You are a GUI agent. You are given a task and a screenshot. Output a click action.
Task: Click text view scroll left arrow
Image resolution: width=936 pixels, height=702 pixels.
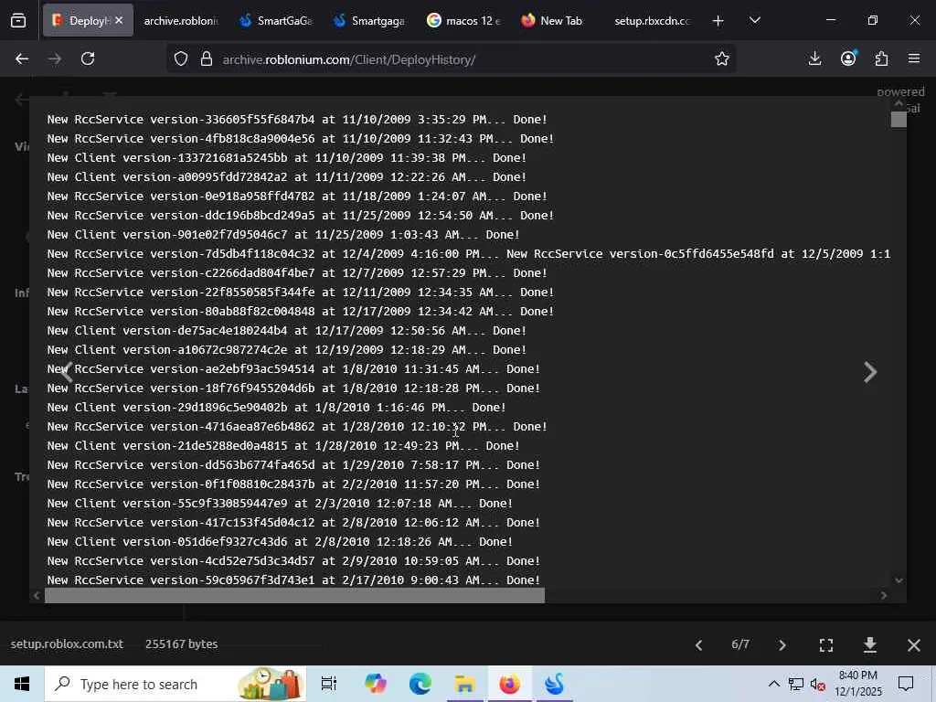click(x=37, y=595)
